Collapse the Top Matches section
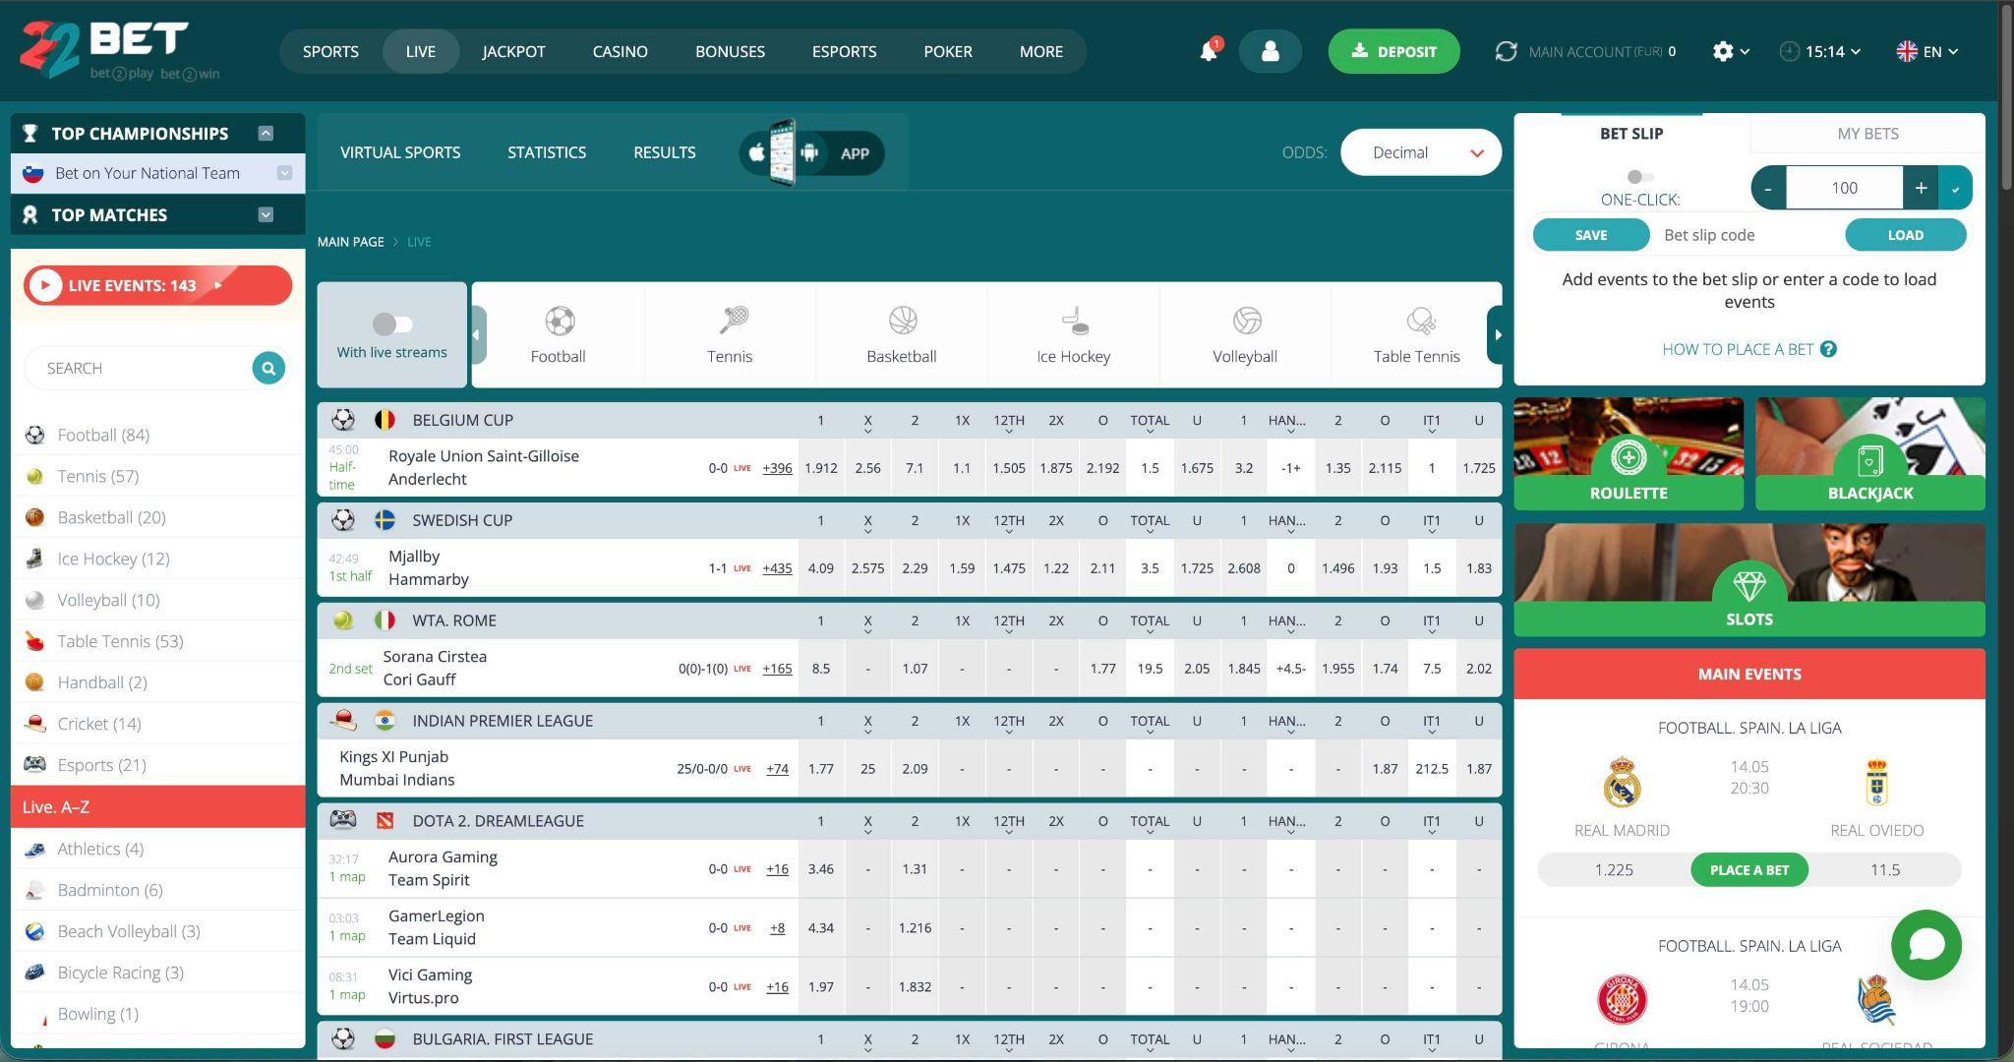 tap(266, 214)
